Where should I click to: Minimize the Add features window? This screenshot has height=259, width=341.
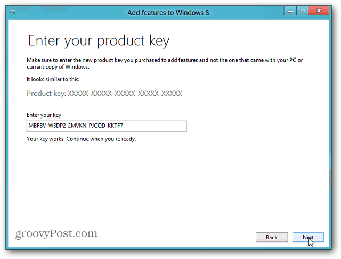290,11
